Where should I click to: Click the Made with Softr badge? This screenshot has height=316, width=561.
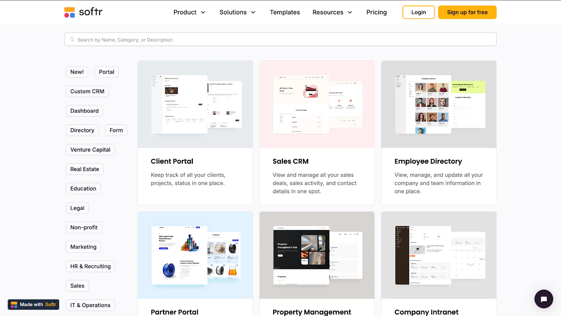(34, 304)
